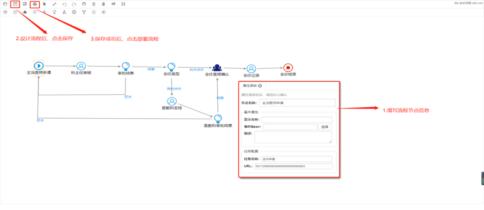Click the 科内会诊 connection label
Image resolution: width=484 pixels, height=210 pixels.
(x=197, y=69)
